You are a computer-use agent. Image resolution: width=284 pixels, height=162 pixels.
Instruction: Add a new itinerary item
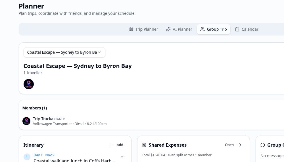click(116, 145)
